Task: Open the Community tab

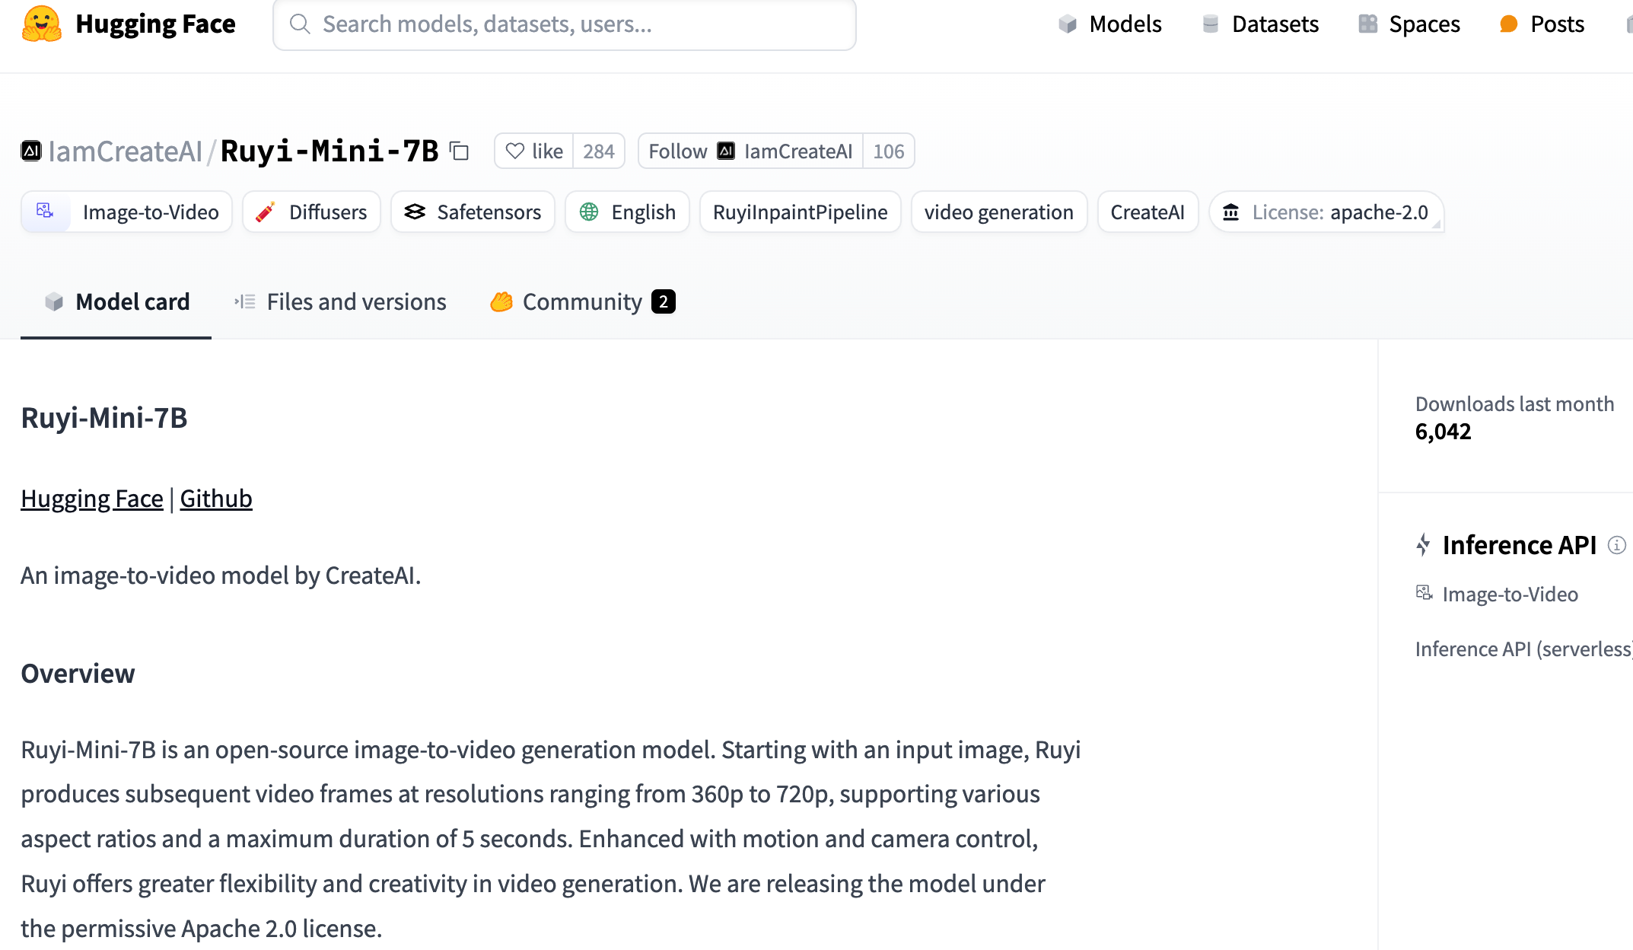Action: tap(582, 302)
